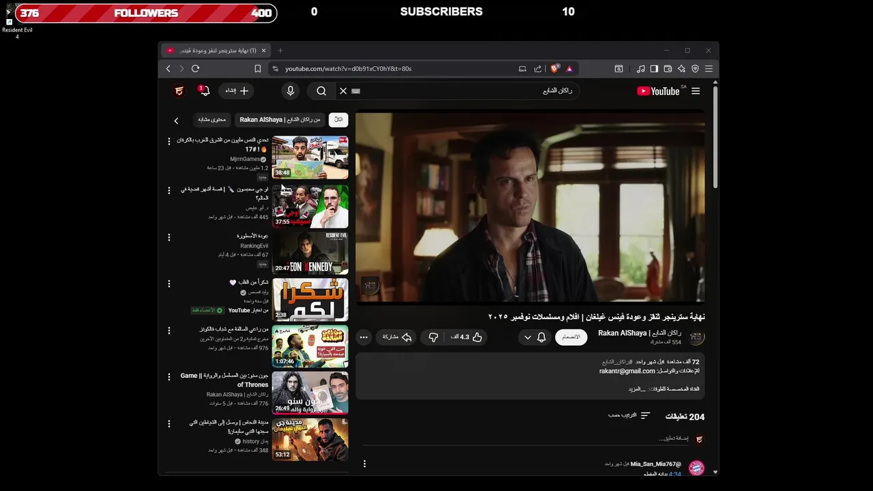Open the 53:12 مدينة النحاس video thumbnail
Viewport: 873px width, 491px height.
click(310, 439)
